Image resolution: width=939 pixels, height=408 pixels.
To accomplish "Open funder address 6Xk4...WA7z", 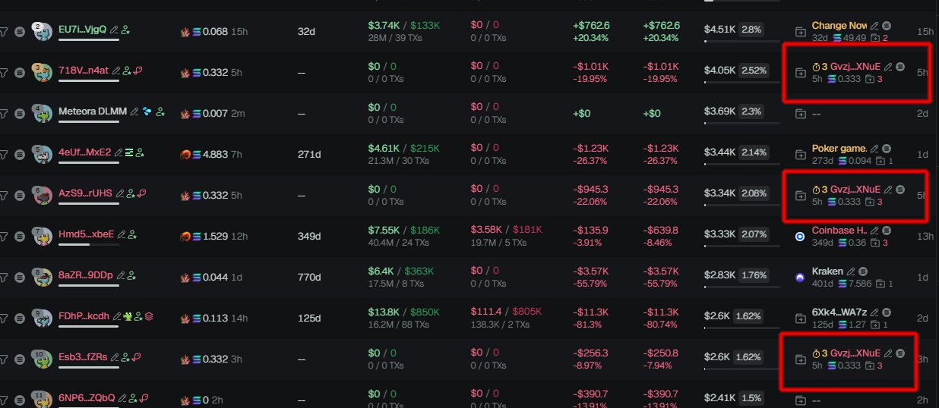I will (x=839, y=312).
